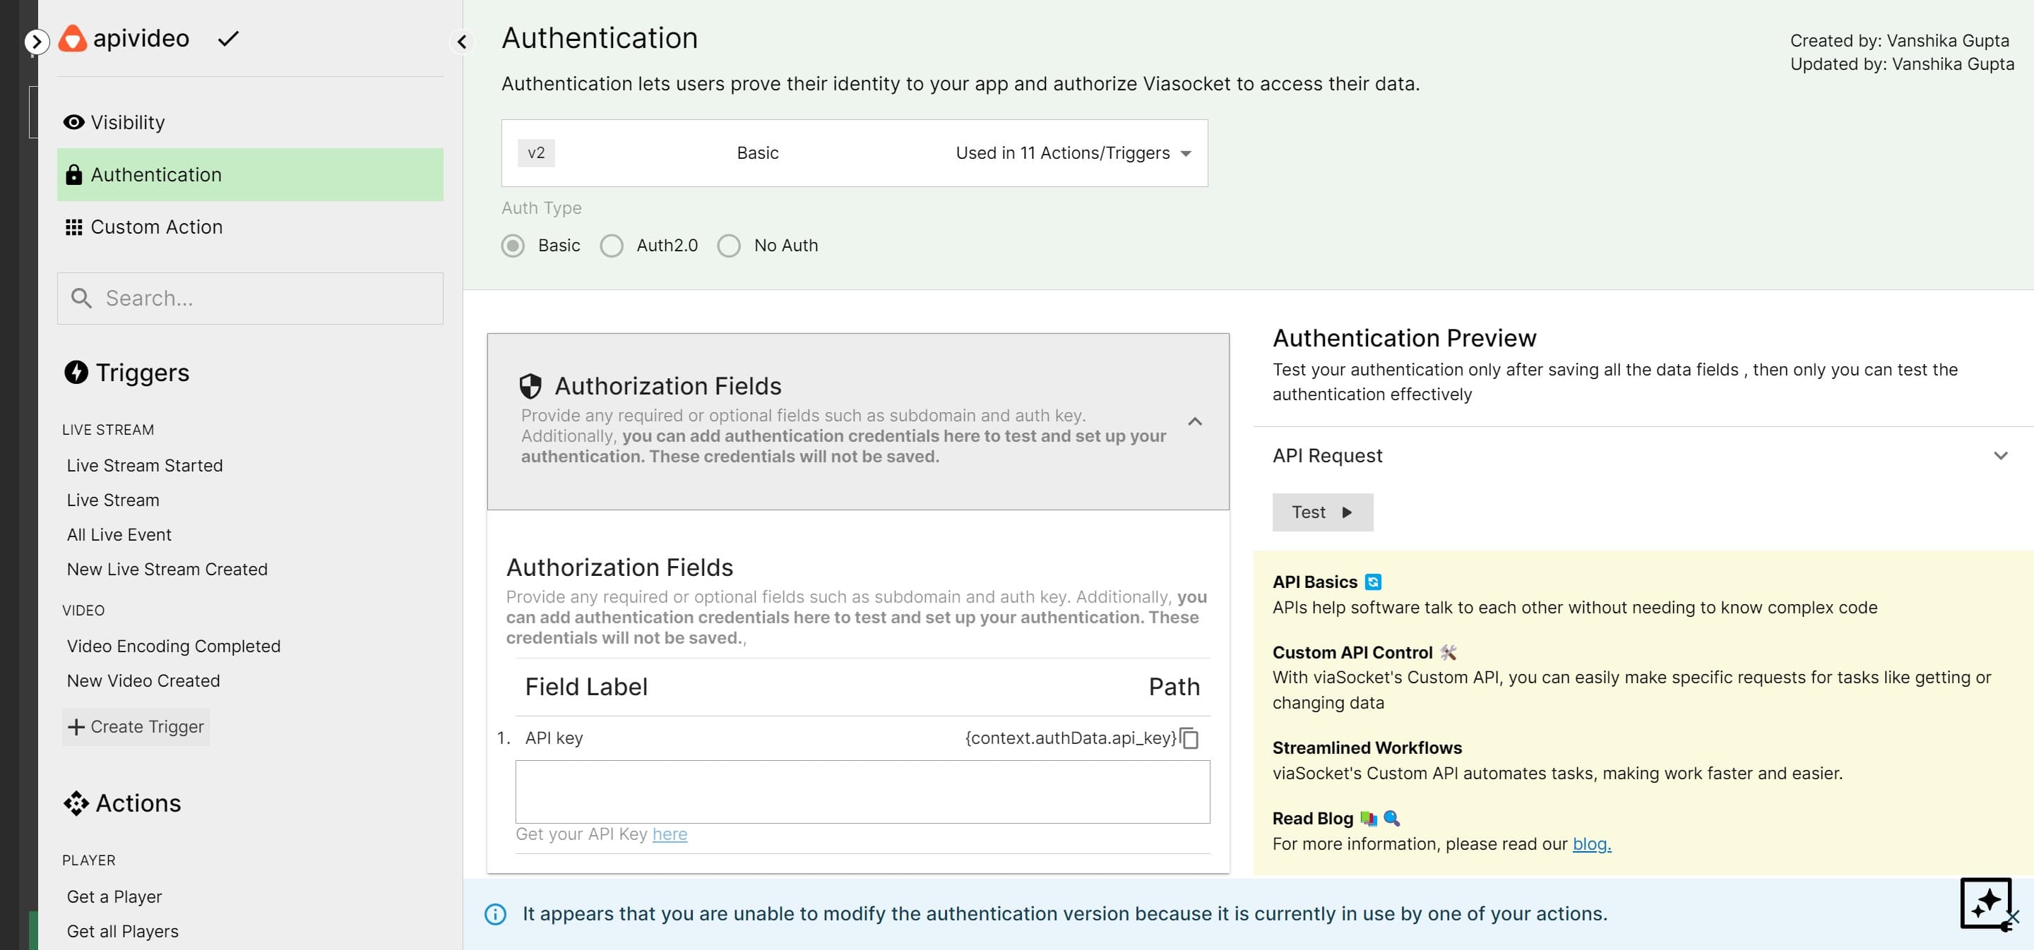Collapse the sidebar with left chevron

462,42
